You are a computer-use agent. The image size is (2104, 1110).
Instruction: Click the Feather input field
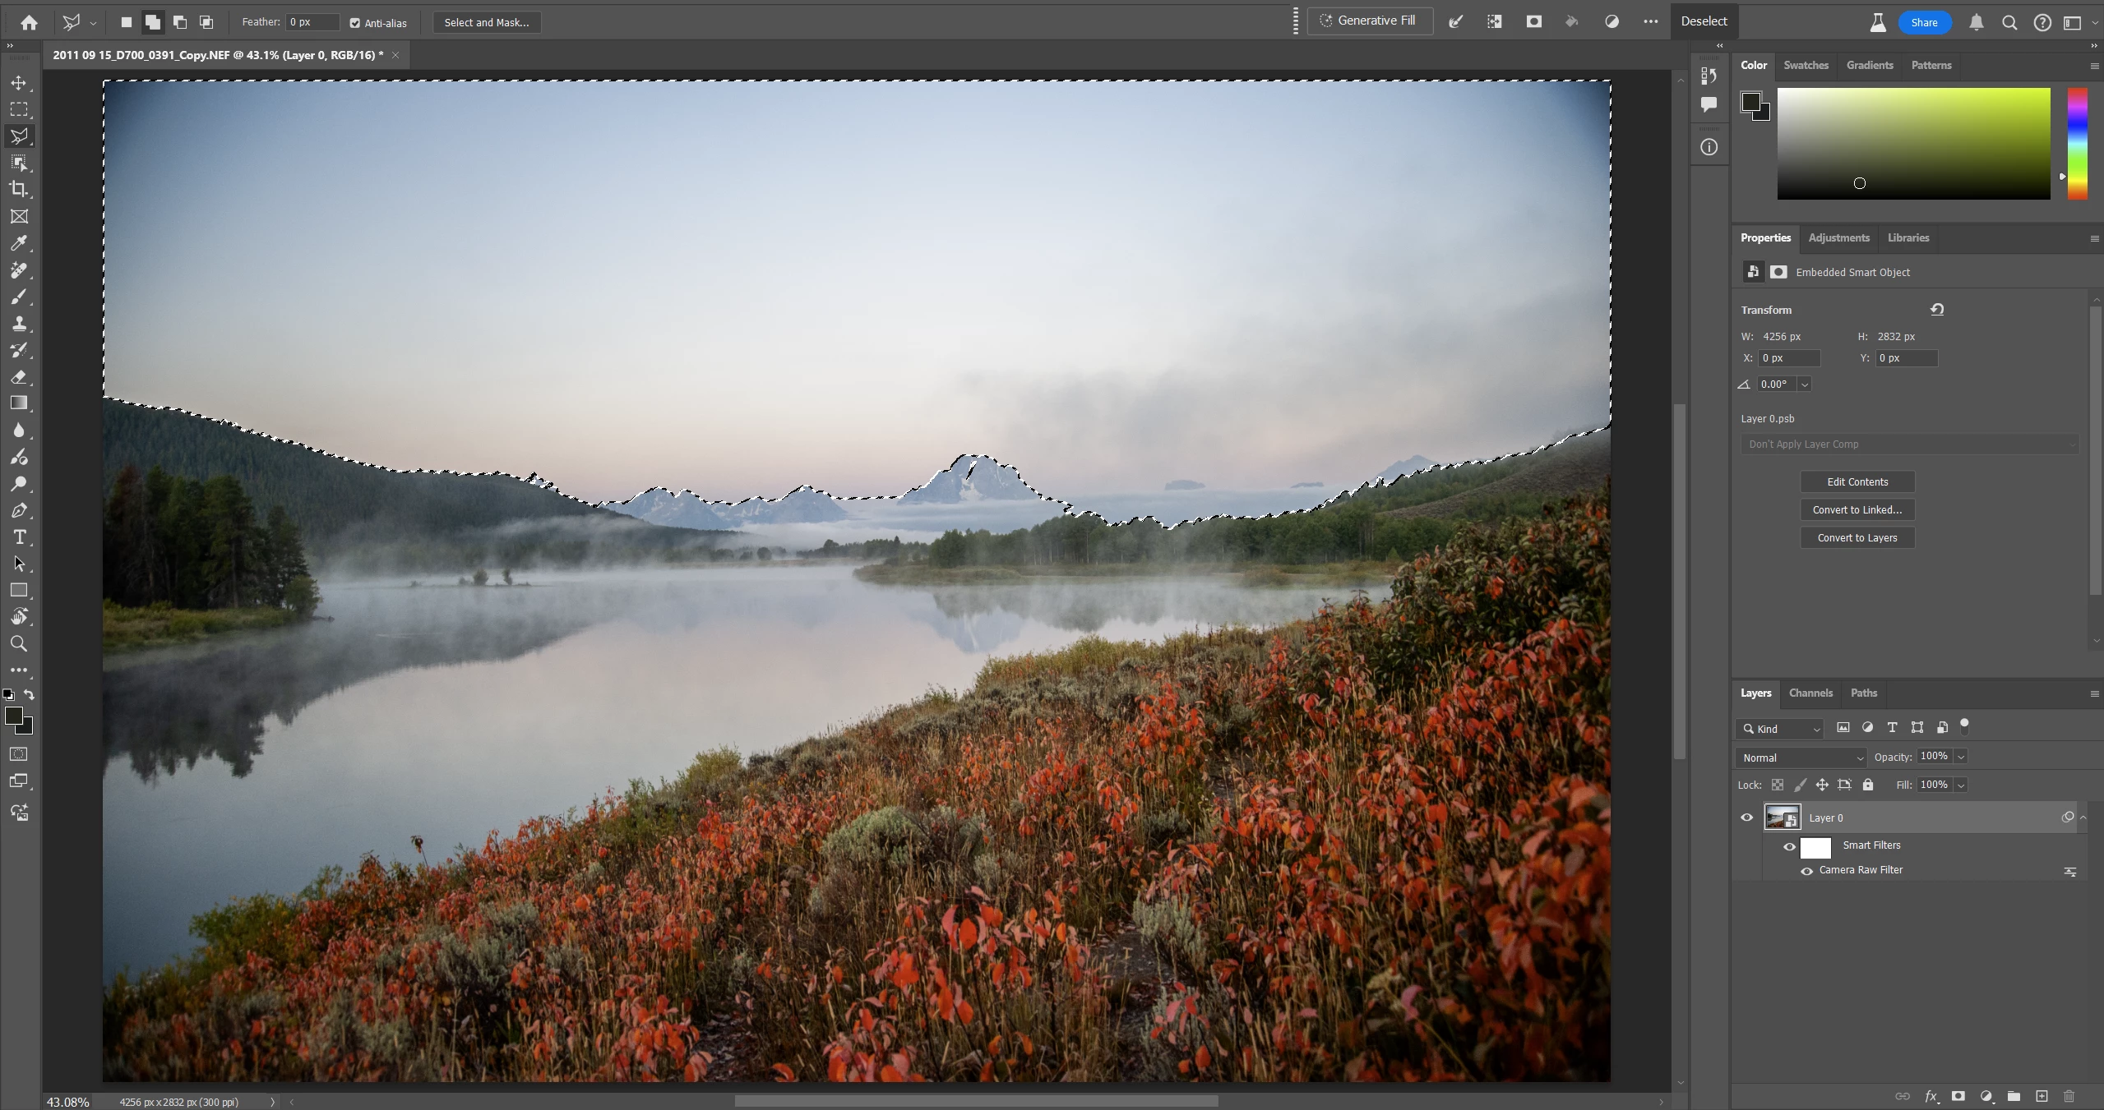coord(312,22)
